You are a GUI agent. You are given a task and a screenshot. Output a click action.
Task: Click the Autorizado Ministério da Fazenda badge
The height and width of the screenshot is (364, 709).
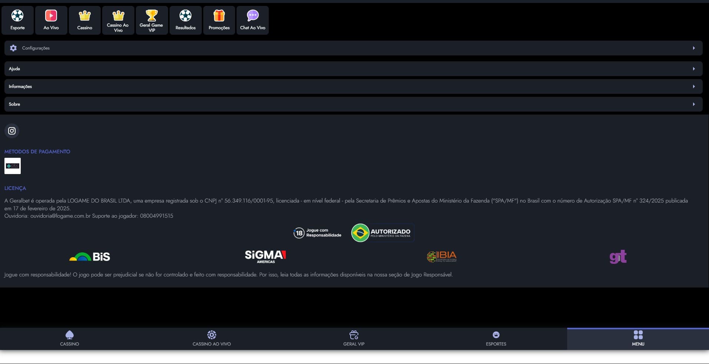pyautogui.click(x=382, y=233)
